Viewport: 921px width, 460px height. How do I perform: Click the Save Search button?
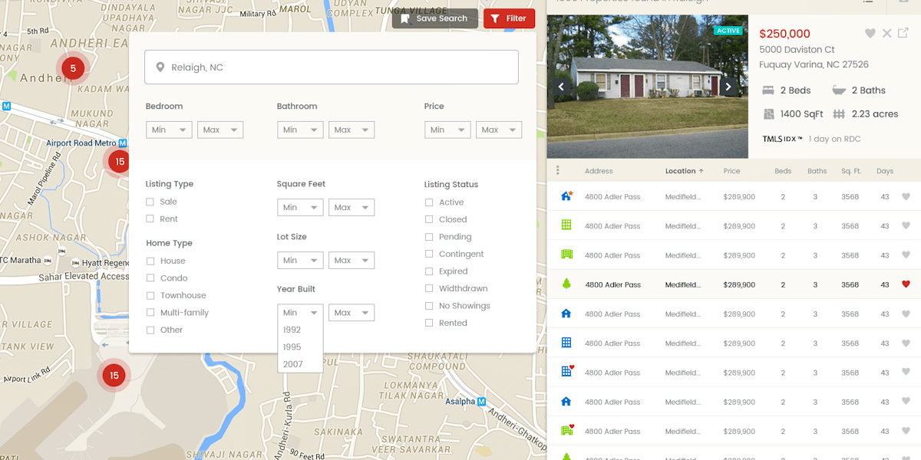(434, 18)
